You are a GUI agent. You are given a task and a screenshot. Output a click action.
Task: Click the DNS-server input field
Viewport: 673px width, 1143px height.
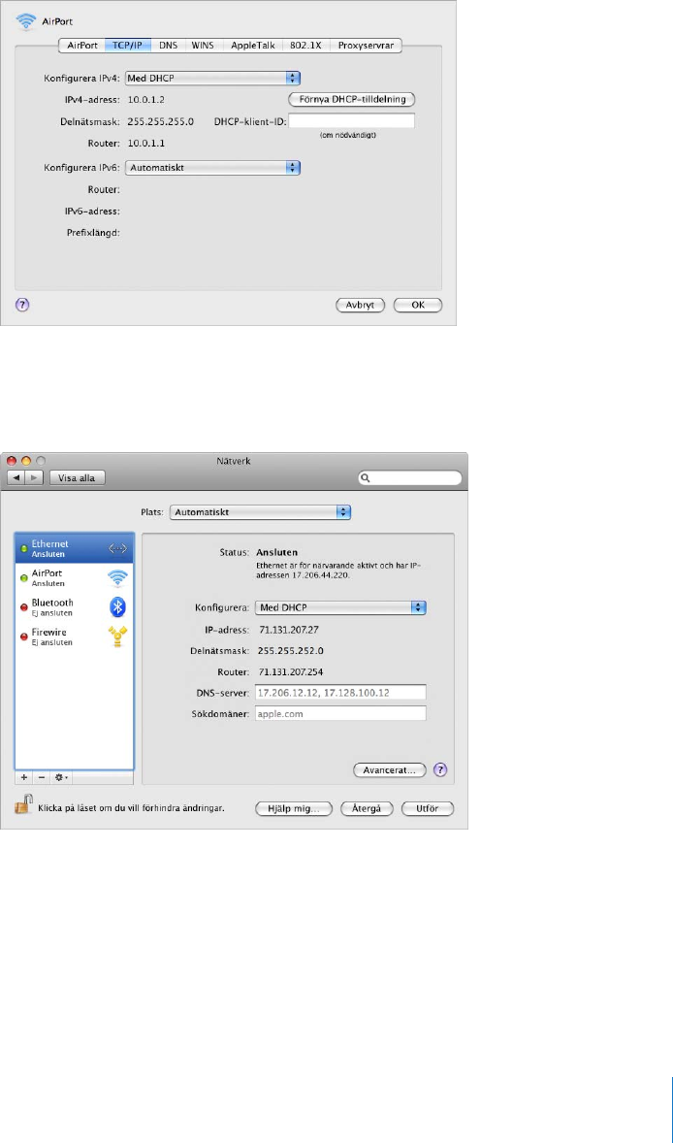coord(340,692)
